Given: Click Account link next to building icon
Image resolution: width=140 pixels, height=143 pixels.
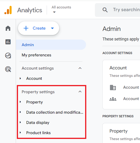Looking at the screenshot, I should (131, 87).
